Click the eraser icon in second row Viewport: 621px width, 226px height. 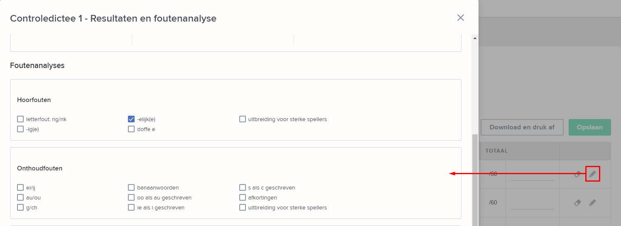577,203
